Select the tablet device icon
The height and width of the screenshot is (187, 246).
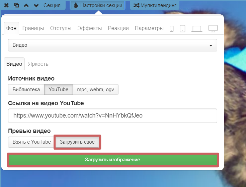pyautogui.click(x=182, y=28)
